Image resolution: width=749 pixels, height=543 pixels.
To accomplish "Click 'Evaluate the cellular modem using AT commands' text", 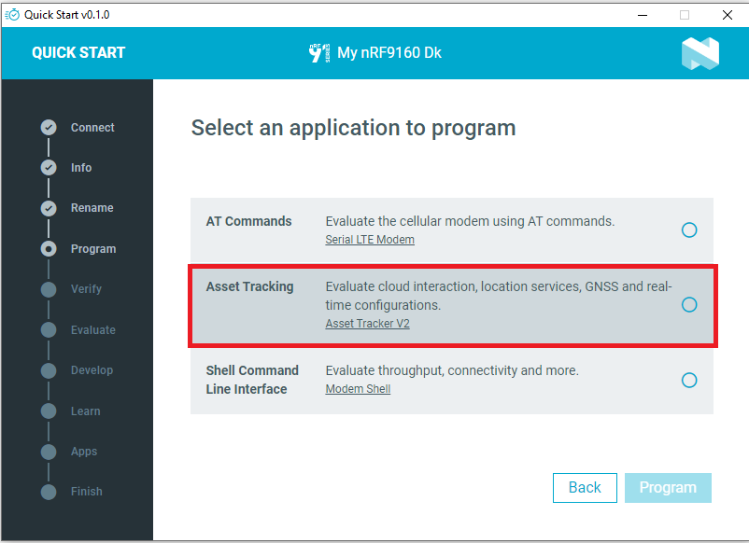I will (470, 221).
